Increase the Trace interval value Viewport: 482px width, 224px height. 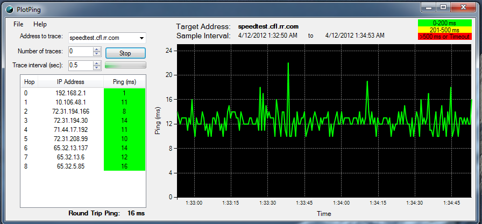(97, 64)
